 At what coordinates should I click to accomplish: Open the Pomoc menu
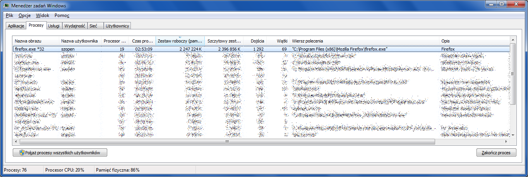62,15
